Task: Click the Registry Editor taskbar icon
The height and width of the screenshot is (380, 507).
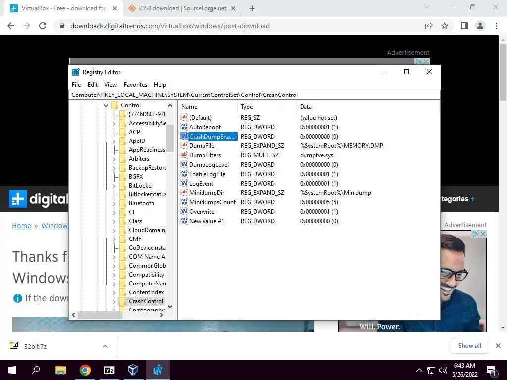Action: (x=158, y=370)
